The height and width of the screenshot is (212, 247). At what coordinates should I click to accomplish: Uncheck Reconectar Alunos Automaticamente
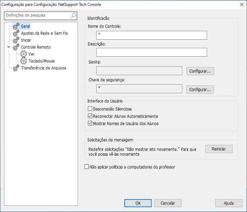tap(90, 116)
